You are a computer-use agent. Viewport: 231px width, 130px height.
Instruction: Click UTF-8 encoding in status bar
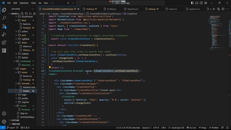(x=156, y=127)
